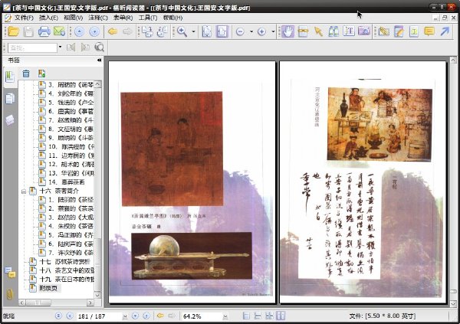Select the Hand tool

pyautogui.click(x=287, y=31)
